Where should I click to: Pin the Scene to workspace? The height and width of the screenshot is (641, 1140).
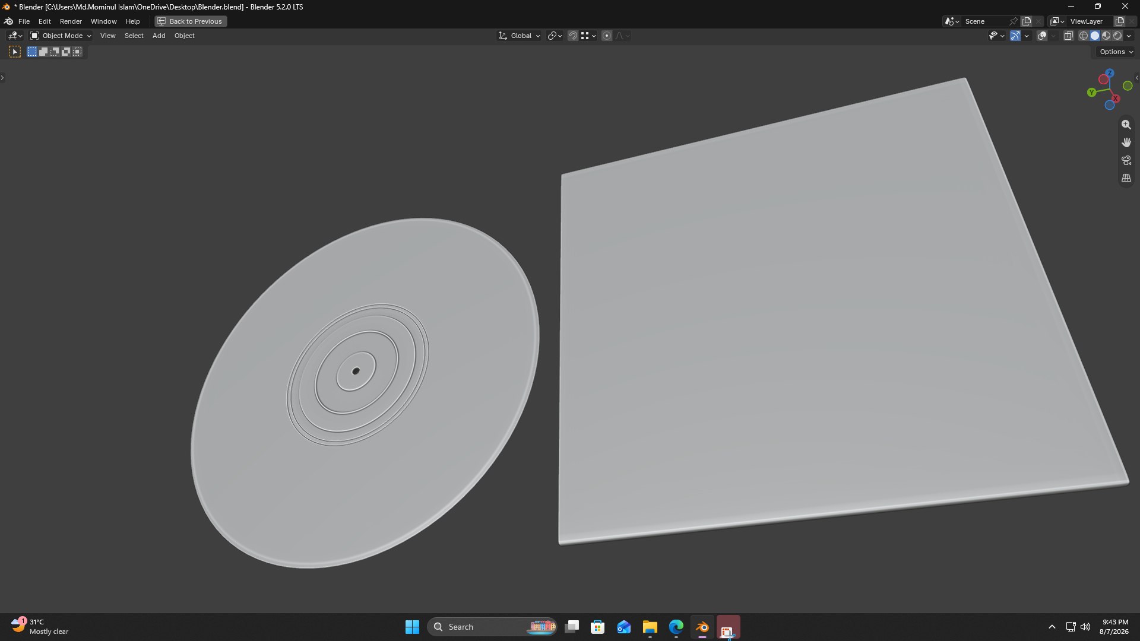click(x=1014, y=21)
